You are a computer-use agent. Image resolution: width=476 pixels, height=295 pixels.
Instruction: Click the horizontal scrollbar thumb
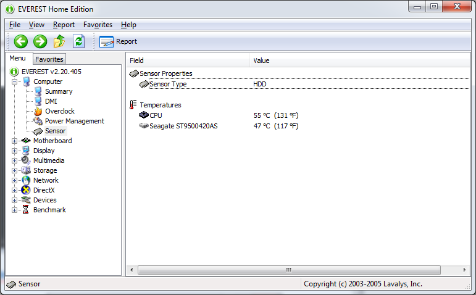[x=289, y=270]
